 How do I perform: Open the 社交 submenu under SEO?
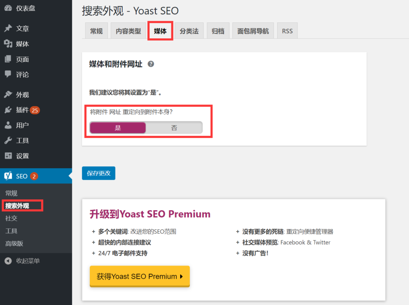coord(11,218)
